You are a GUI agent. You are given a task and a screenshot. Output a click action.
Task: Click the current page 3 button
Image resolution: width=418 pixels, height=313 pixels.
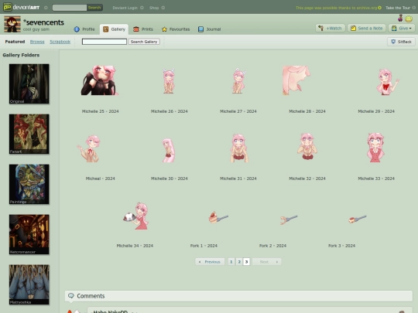pyautogui.click(x=247, y=262)
